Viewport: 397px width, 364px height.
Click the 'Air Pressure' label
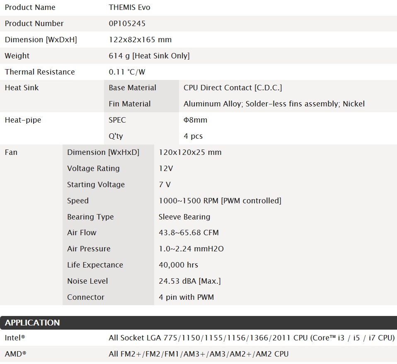tap(89, 249)
